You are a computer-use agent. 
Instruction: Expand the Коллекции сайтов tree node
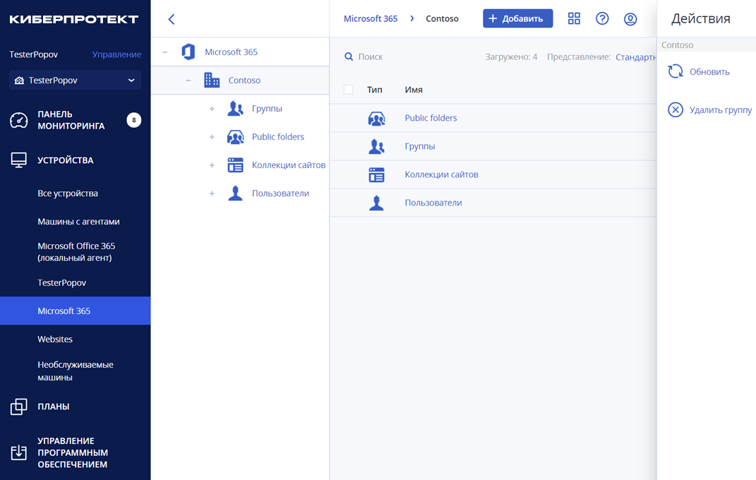[x=212, y=165]
